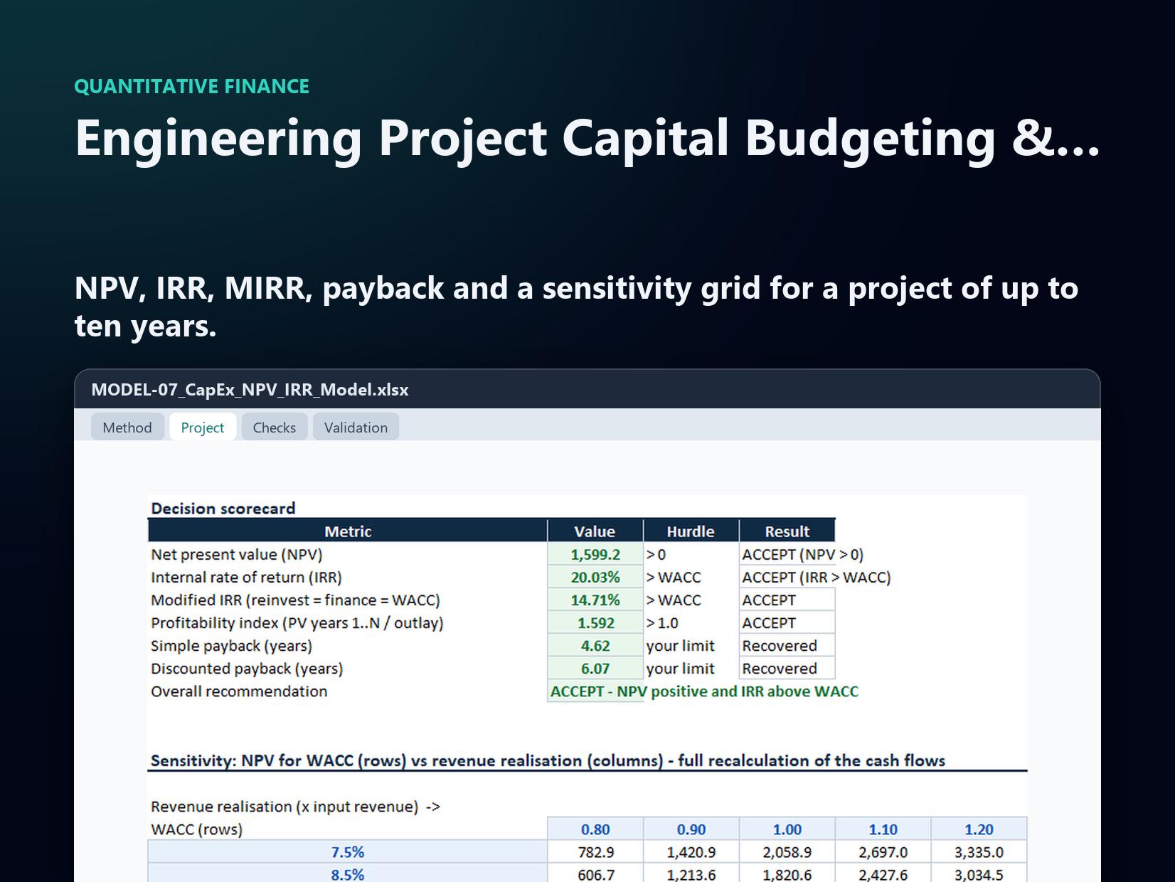This screenshot has height=882, width=1175.
Task: Click the 8.5% WACC row header
Action: (x=348, y=873)
